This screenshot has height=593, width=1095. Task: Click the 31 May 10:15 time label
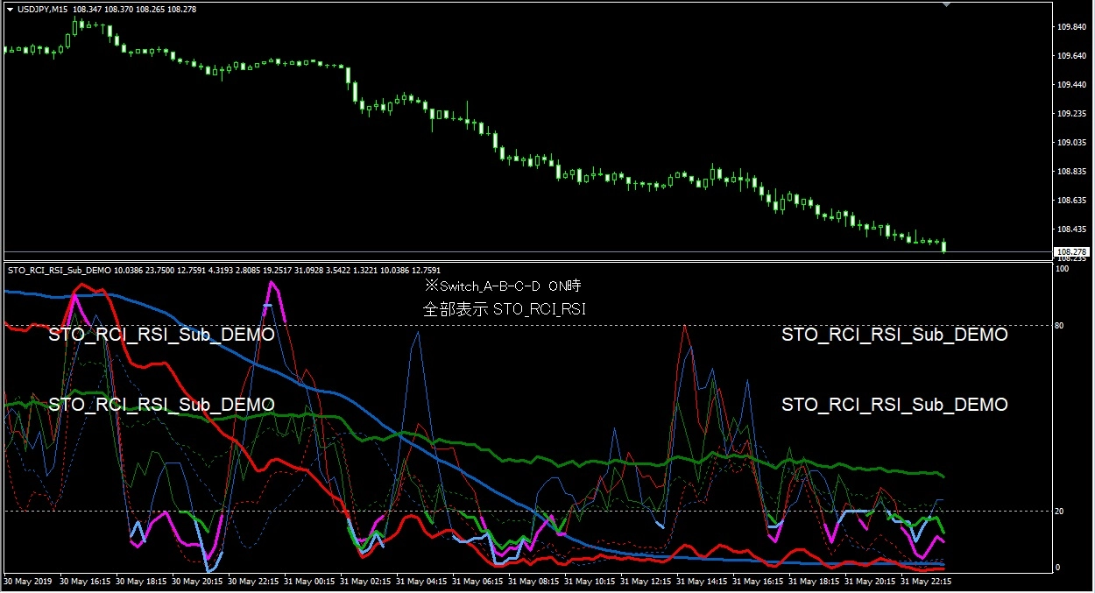[x=590, y=581]
